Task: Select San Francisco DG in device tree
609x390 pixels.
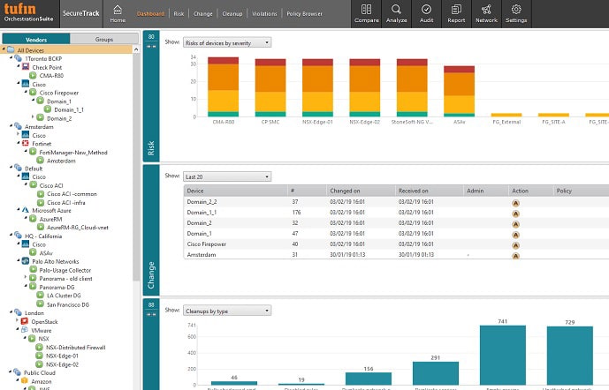Action: pos(68,304)
